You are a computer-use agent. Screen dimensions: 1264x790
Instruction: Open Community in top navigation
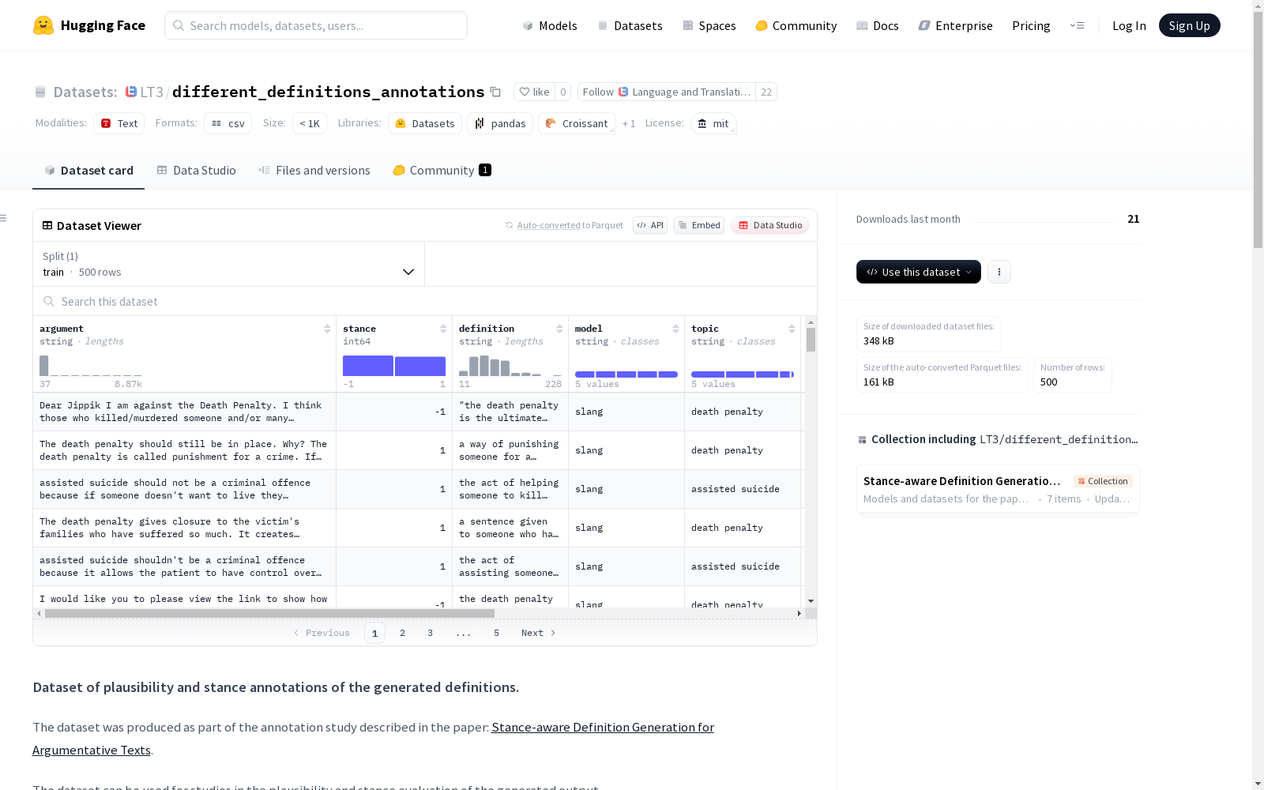796,25
